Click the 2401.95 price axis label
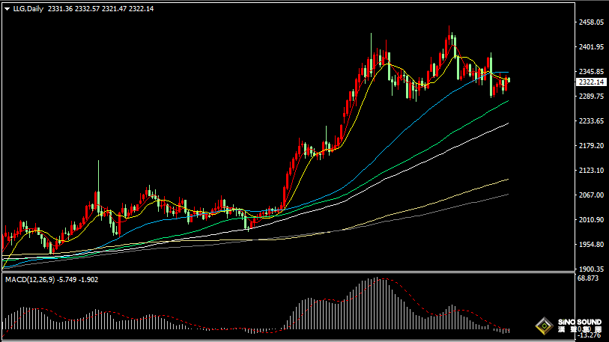Screen dimensions: 609x342 click(x=591, y=47)
